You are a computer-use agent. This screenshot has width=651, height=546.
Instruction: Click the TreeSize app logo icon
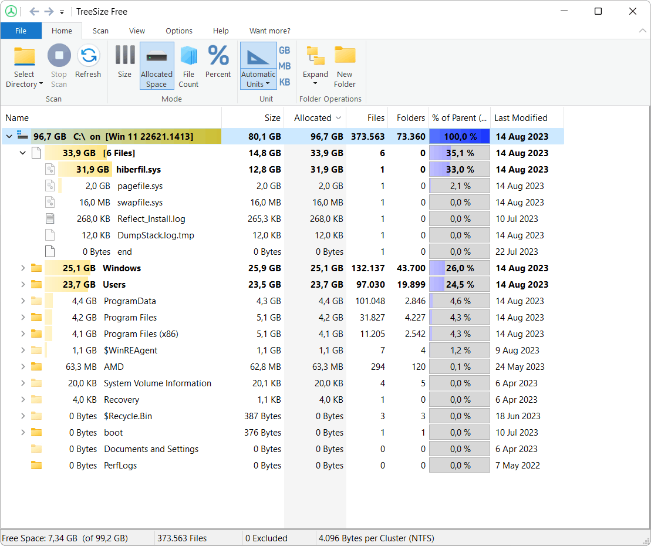coord(11,11)
